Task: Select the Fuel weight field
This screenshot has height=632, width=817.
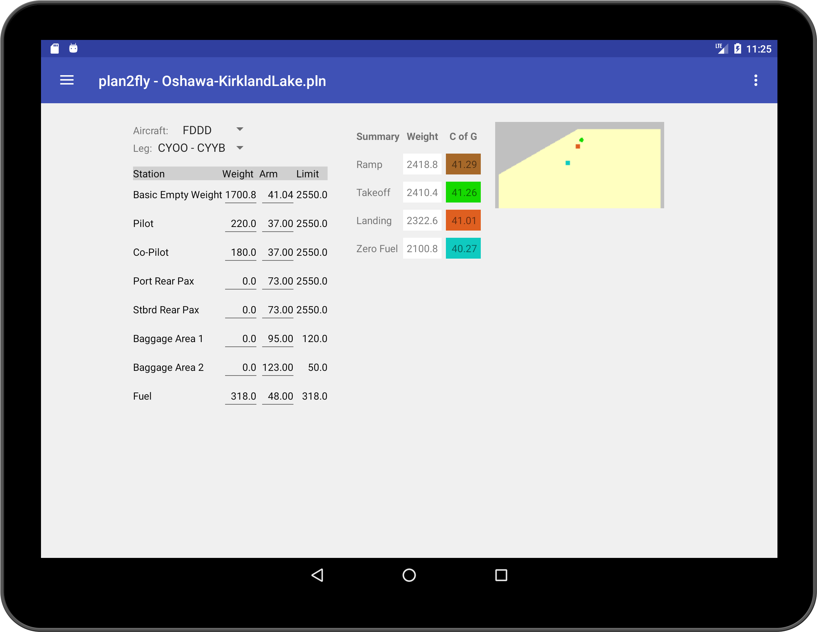Action: point(241,396)
